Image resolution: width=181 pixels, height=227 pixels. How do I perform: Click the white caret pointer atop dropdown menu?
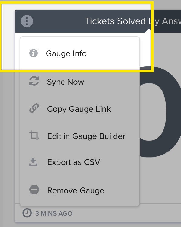(x=148, y=31)
